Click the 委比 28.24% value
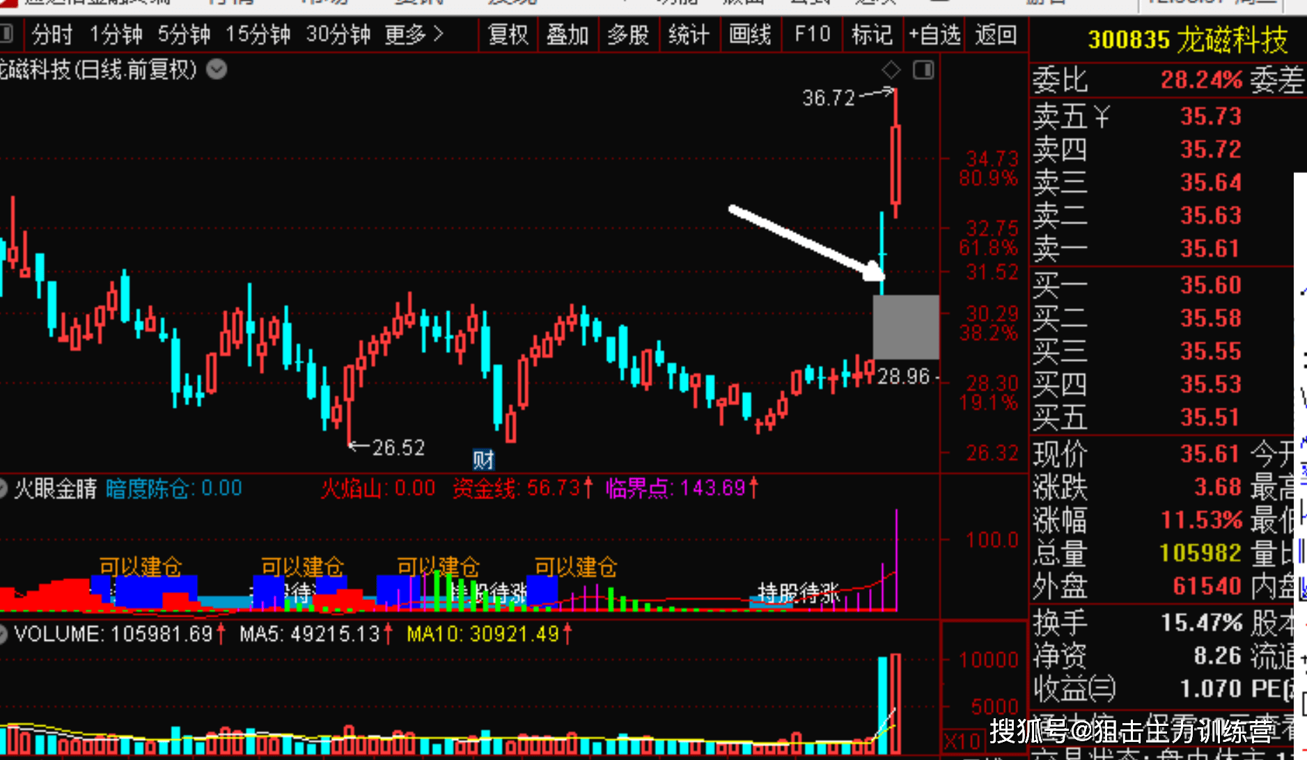The height and width of the screenshot is (760, 1307). pos(1201,80)
